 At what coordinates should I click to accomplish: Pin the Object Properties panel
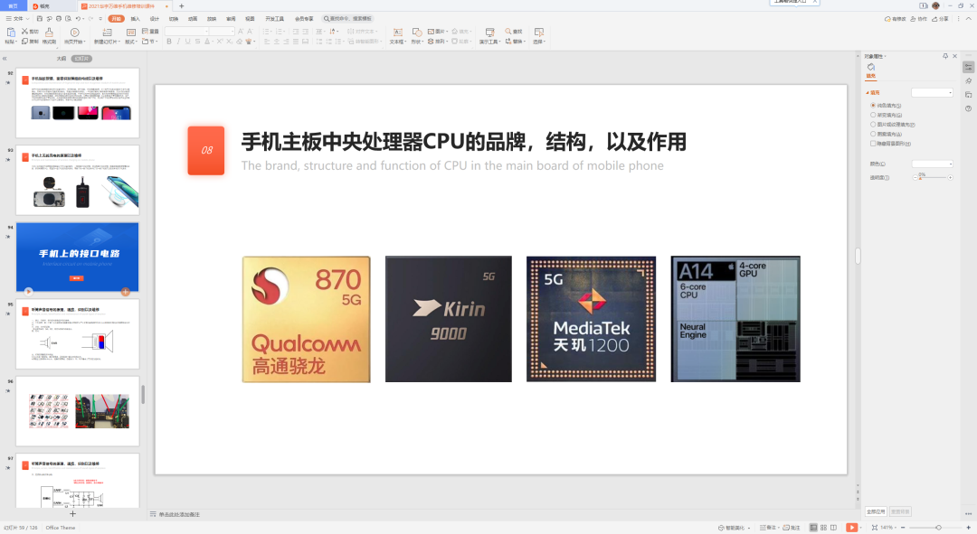945,56
